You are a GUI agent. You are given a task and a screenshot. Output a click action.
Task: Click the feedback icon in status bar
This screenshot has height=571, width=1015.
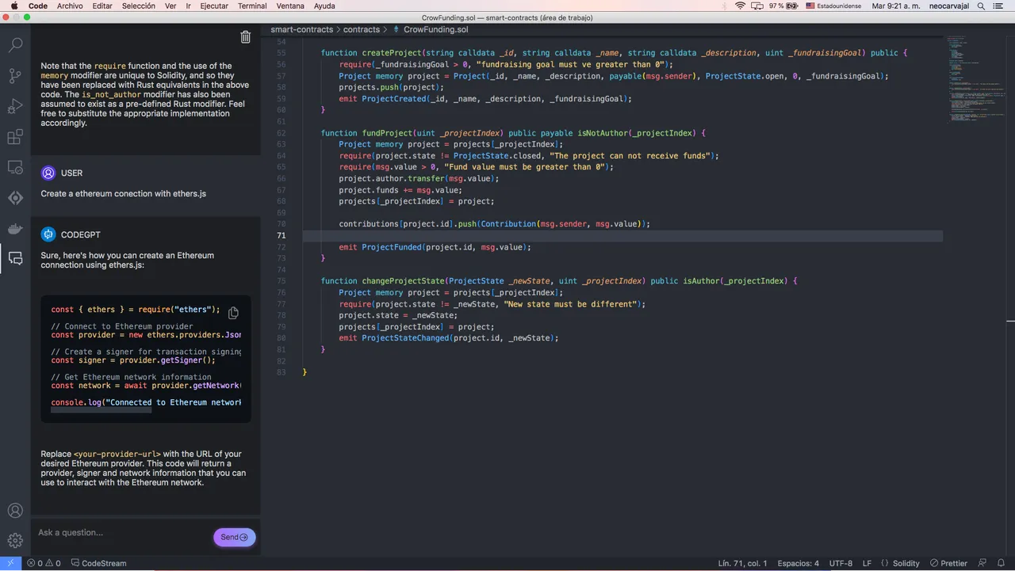pos(981,563)
